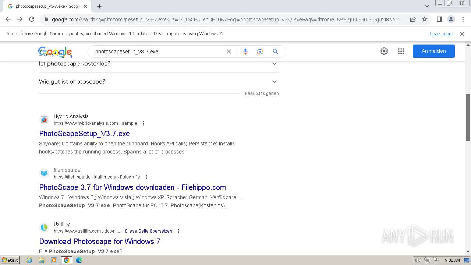
Task: Click the 9:02 AM system clock
Action: pos(452,260)
